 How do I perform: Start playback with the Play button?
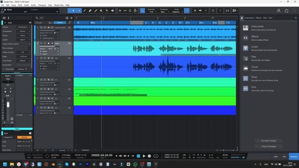click(x=144, y=156)
